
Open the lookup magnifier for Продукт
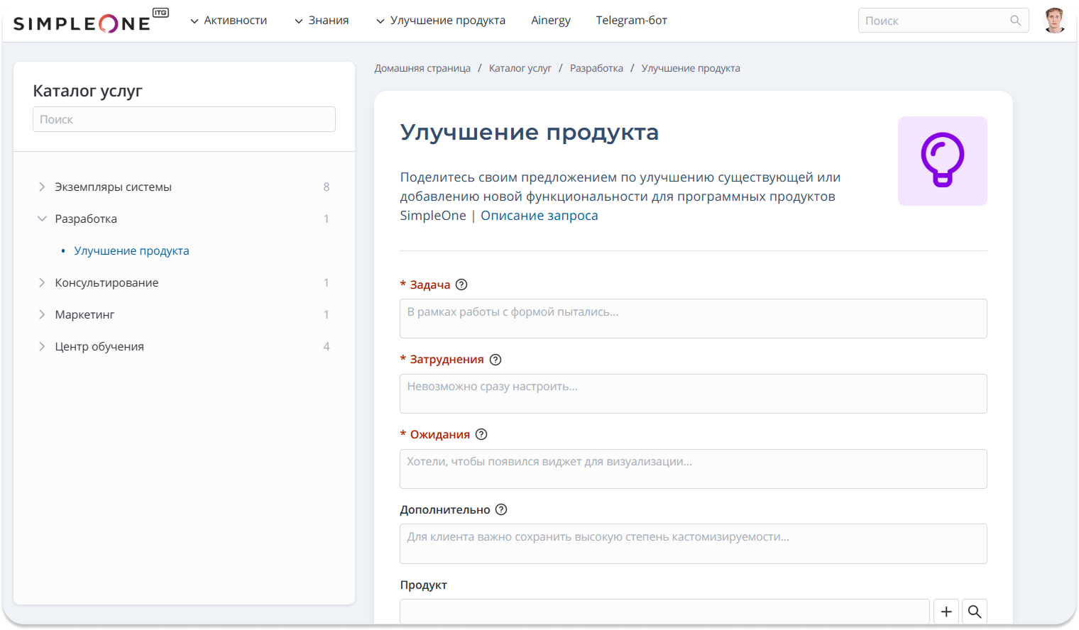(974, 611)
